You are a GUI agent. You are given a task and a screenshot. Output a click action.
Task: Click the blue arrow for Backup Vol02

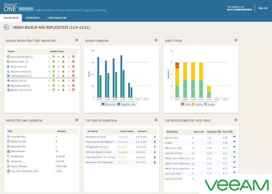point(234,137)
